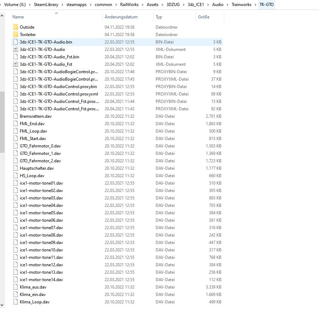Viewport: 319px width, 314px height.
Task: Click the 2.701 KB size of Bremsrattern.dav
Action: [x=213, y=116]
